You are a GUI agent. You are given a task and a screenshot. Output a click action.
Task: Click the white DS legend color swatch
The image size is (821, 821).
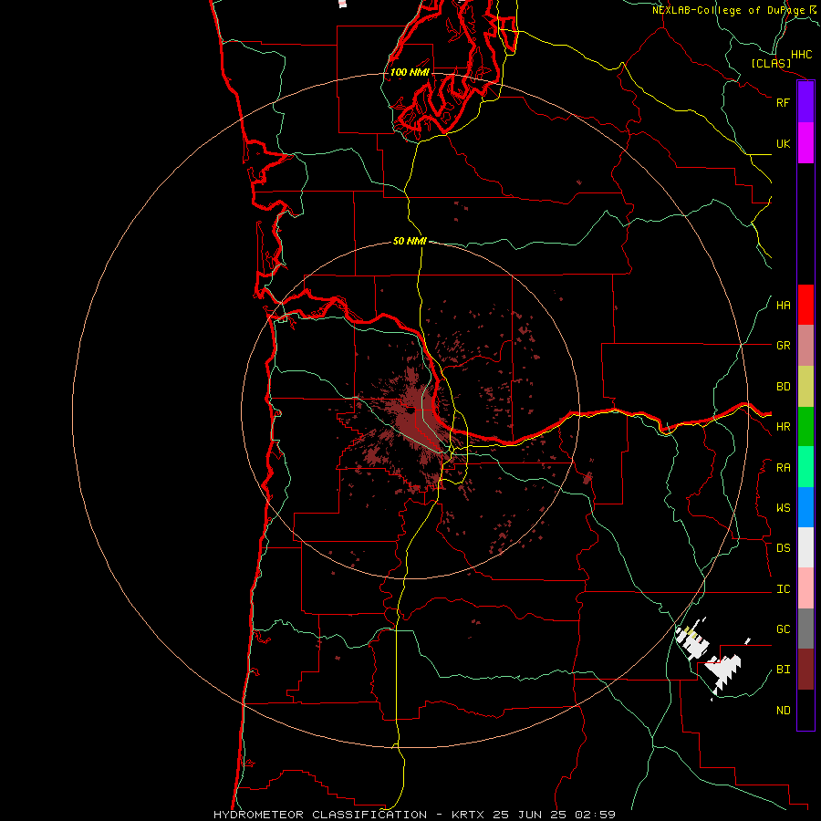805,547
